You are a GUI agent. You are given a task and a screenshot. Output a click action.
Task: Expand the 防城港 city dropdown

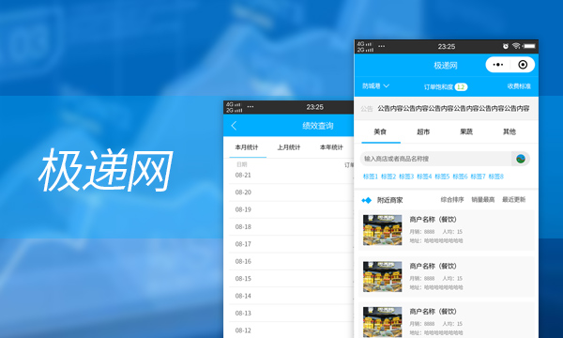(375, 86)
